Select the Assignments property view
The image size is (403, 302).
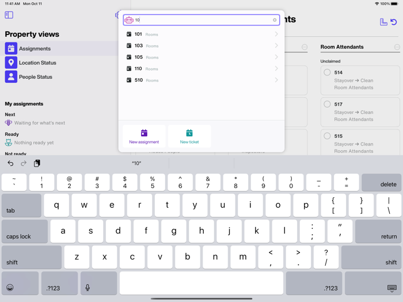59,48
